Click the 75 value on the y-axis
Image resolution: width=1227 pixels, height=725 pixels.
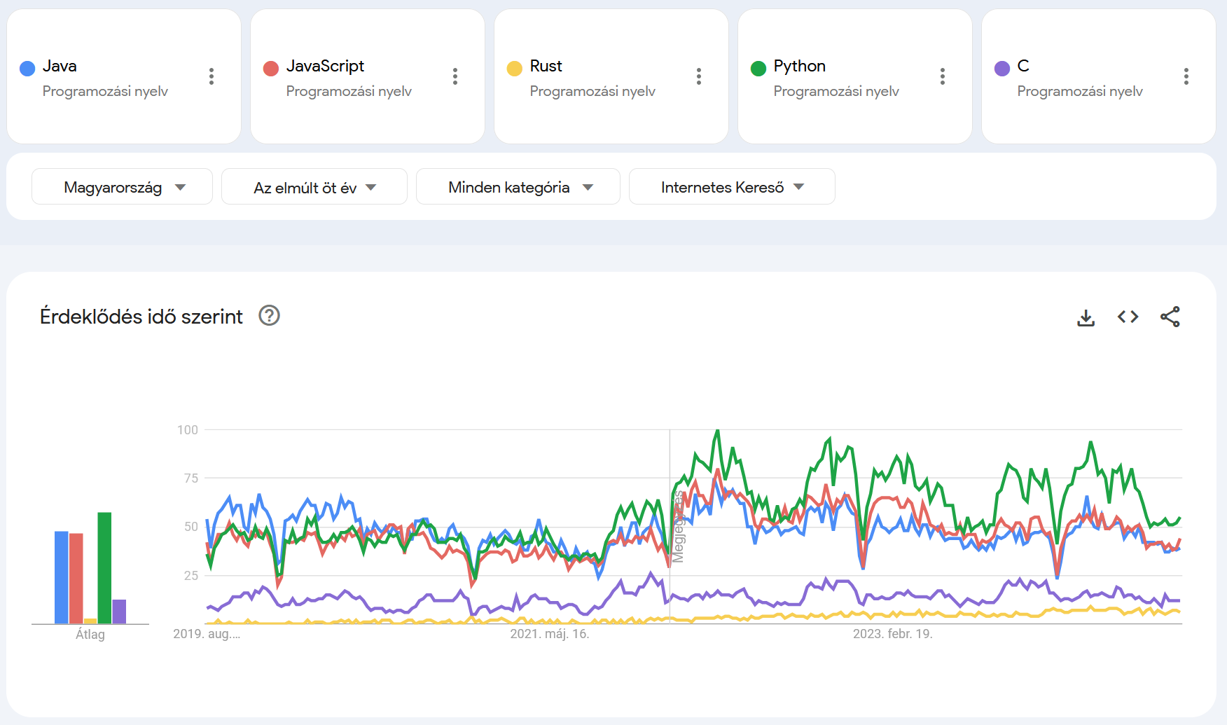pos(191,478)
